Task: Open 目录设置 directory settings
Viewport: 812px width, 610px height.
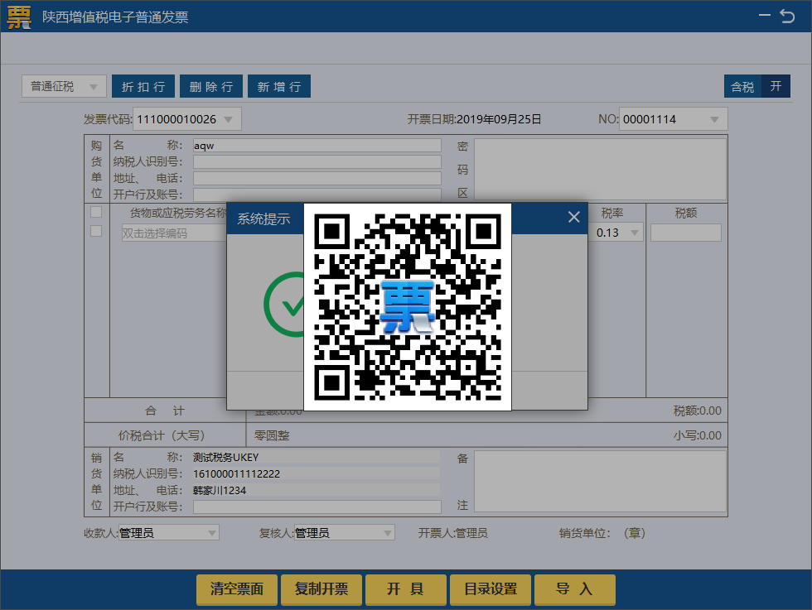Action: point(490,589)
